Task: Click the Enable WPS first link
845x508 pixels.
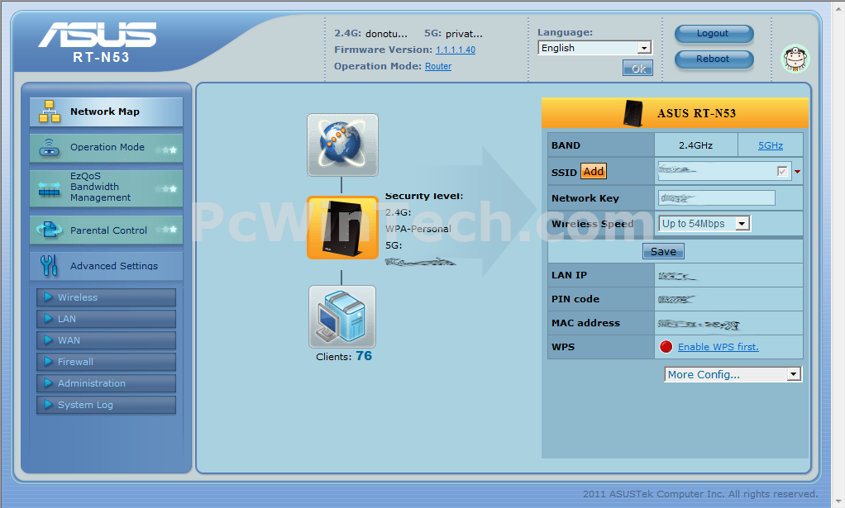Action: coord(718,347)
